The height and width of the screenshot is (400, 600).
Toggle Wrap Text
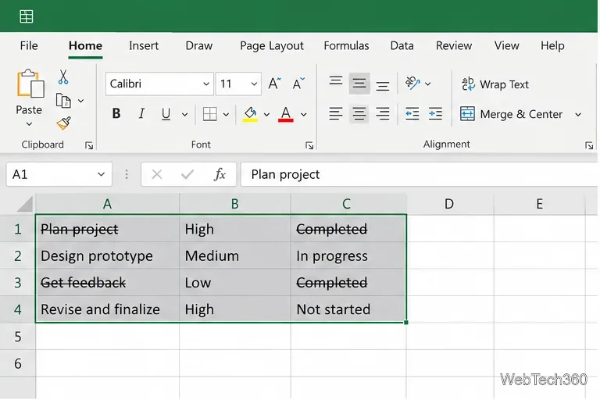coord(495,84)
